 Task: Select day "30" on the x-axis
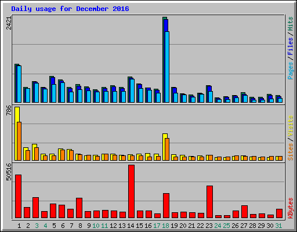pyautogui.click(x=270, y=226)
